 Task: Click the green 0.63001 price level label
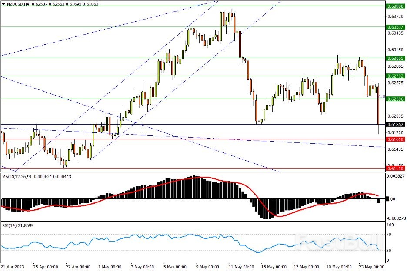click(395, 58)
